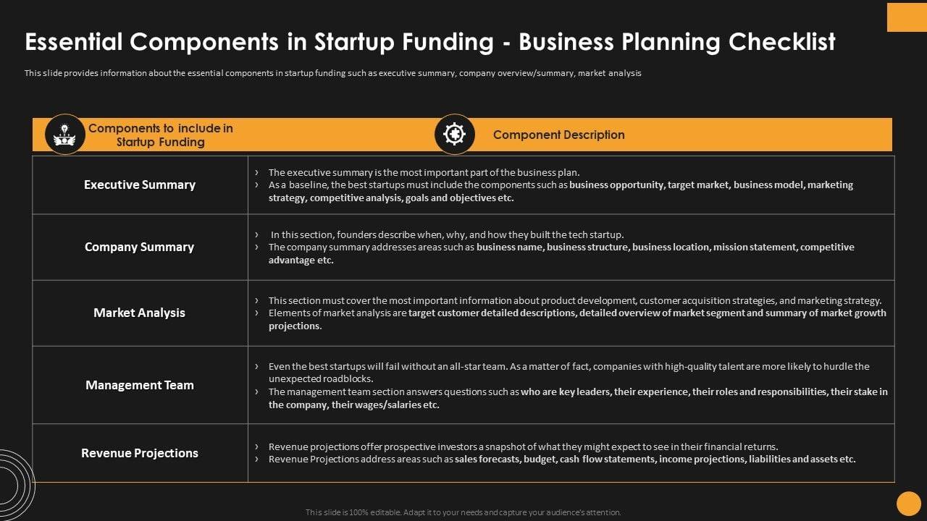Select the Executive Summary row label
927x521 pixels.
tap(140, 185)
